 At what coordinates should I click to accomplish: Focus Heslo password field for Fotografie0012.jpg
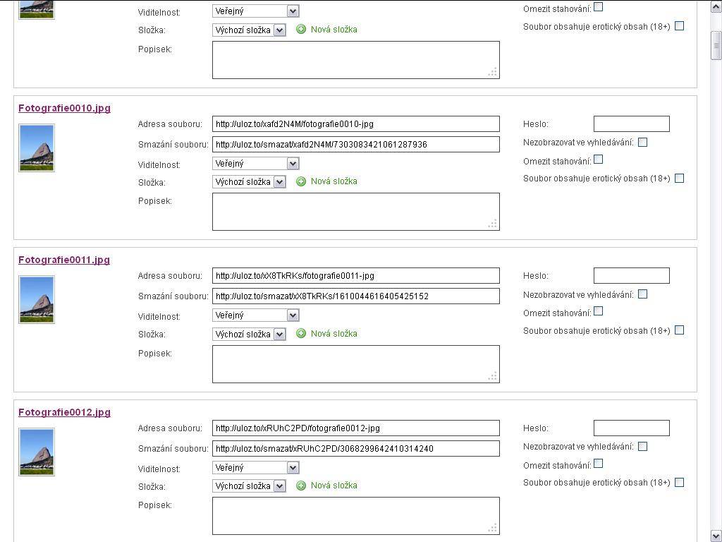(x=632, y=428)
